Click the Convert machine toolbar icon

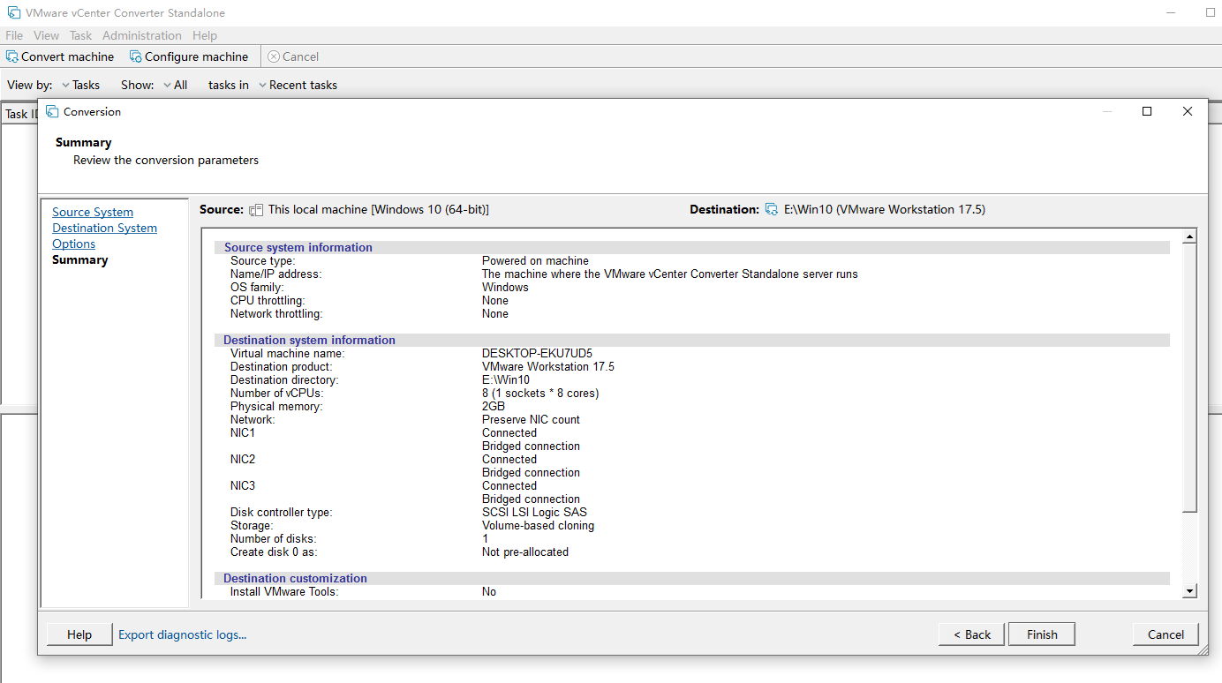[x=12, y=56]
